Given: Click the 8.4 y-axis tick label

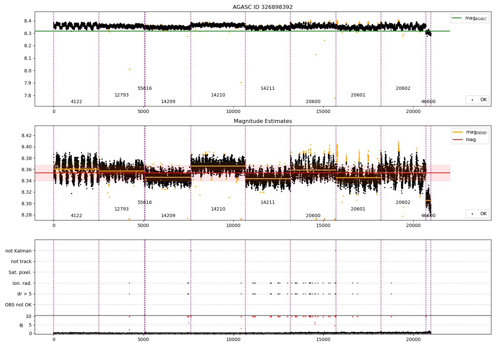Looking at the screenshot, I should tap(28, 21).
